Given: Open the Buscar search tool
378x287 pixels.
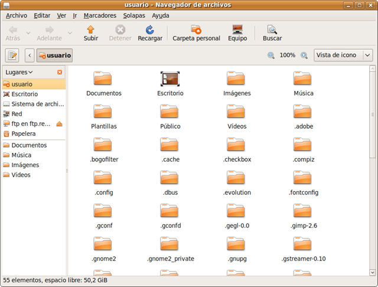Looking at the screenshot, I should click(x=272, y=30).
